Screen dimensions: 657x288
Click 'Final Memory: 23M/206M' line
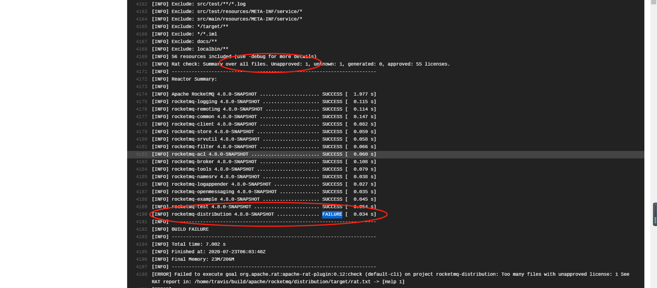click(193, 259)
